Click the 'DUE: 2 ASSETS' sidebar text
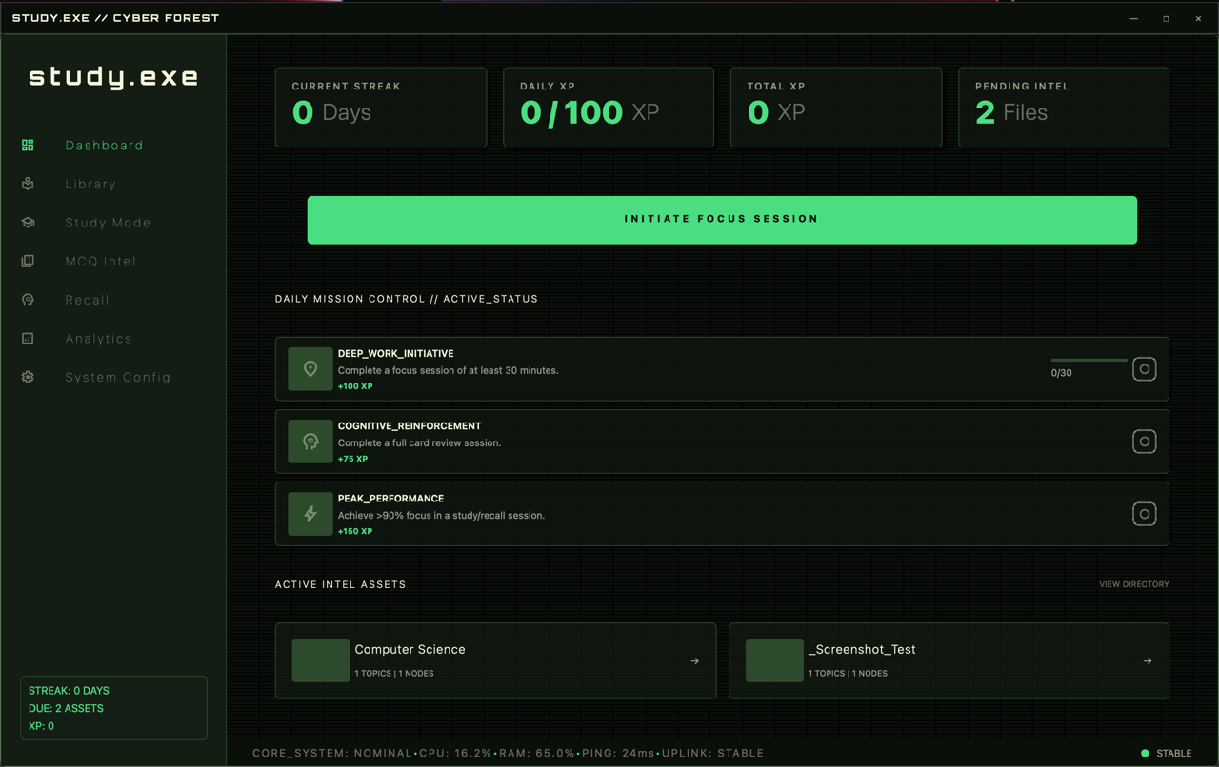This screenshot has width=1219, height=767. coord(66,708)
